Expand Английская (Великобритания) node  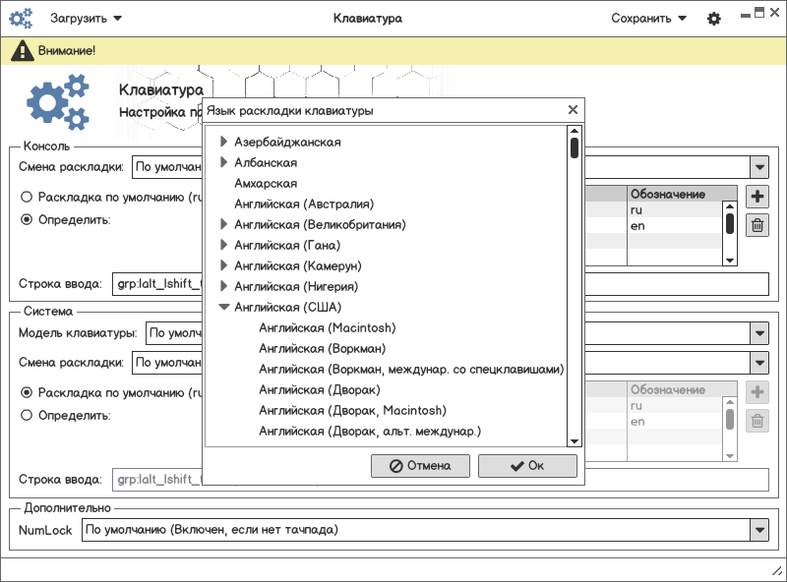224,224
